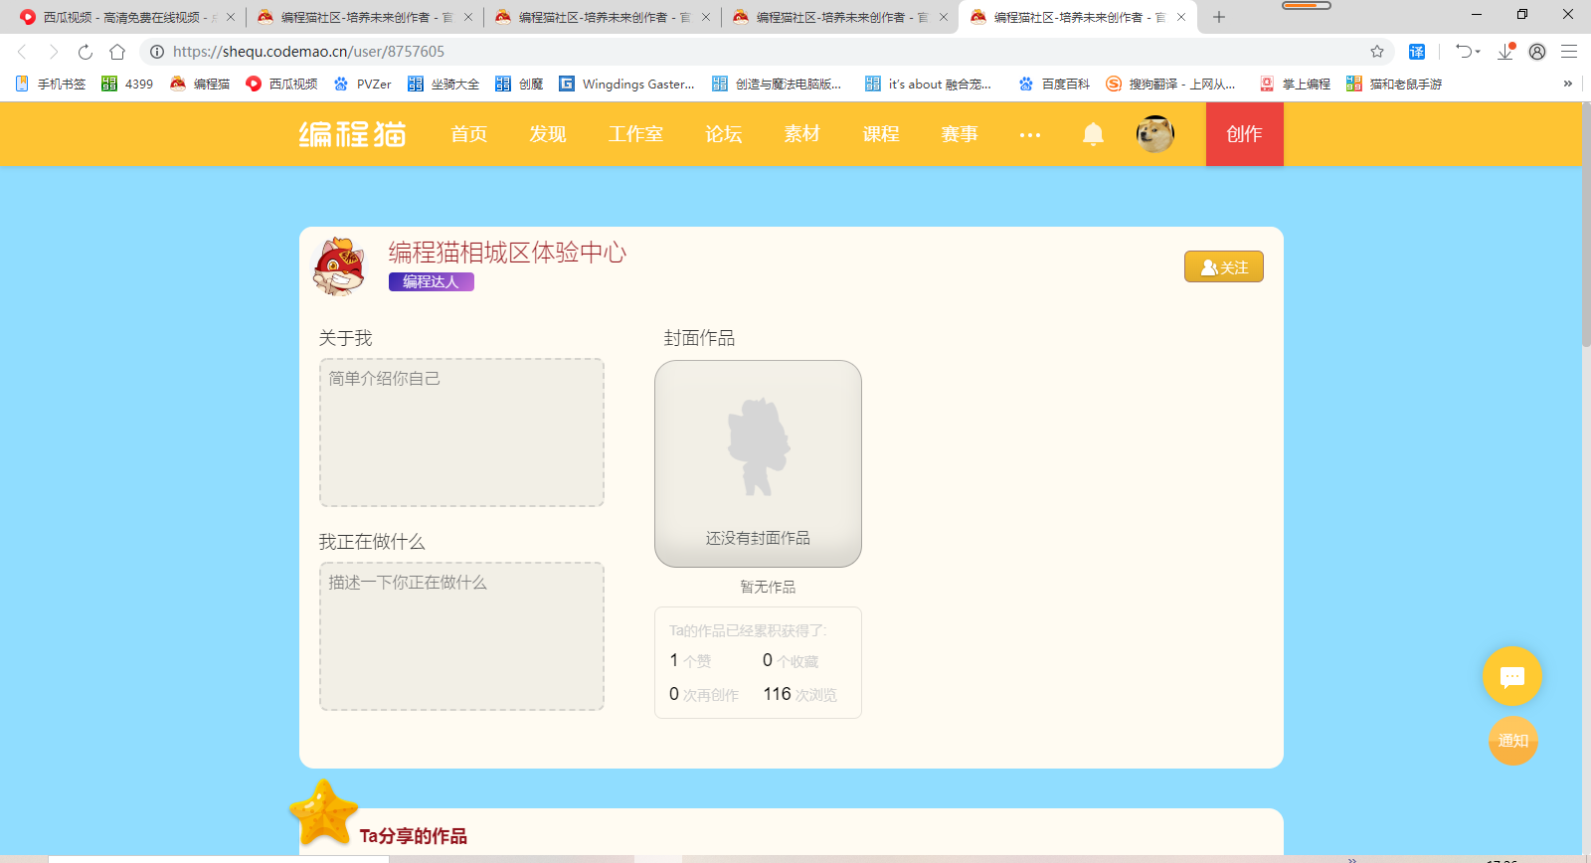This screenshot has height=863, width=1591.
Task: Close the currently active 编程猫社区 tab
Action: 1181,17
